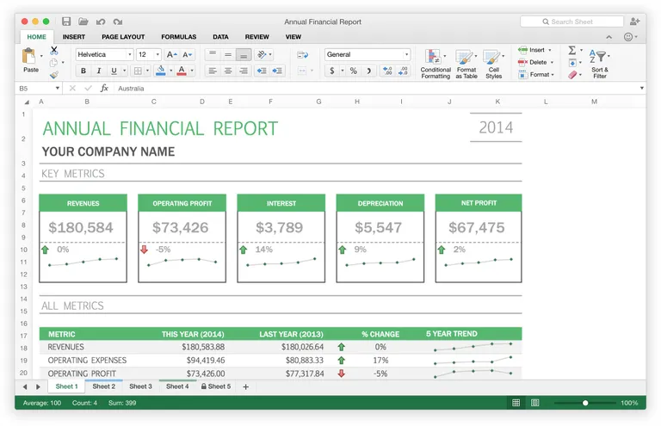The width and height of the screenshot is (661, 426).
Task: Click the AutoSum sigma icon
Action: tap(572, 51)
